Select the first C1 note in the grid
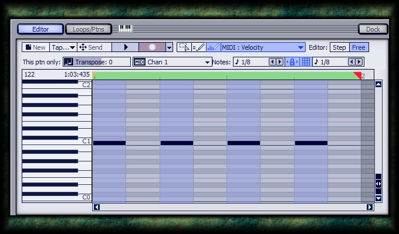Viewport: 399px width, 234px height. pyautogui.click(x=109, y=143)
